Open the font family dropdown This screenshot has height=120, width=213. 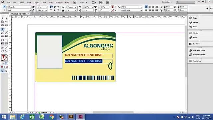[x=30, y=7]
